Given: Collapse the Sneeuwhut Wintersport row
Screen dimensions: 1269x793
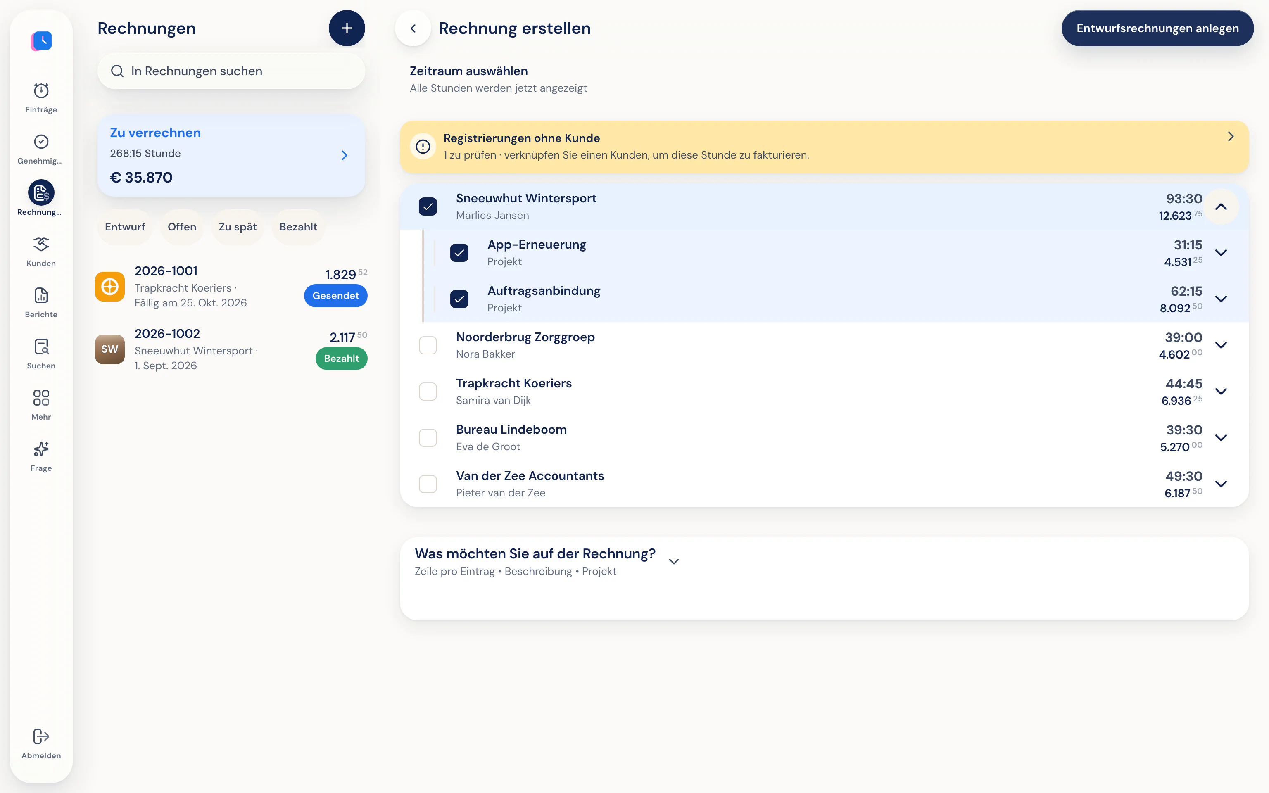Looking at the screenshot, I should 1221,207.
